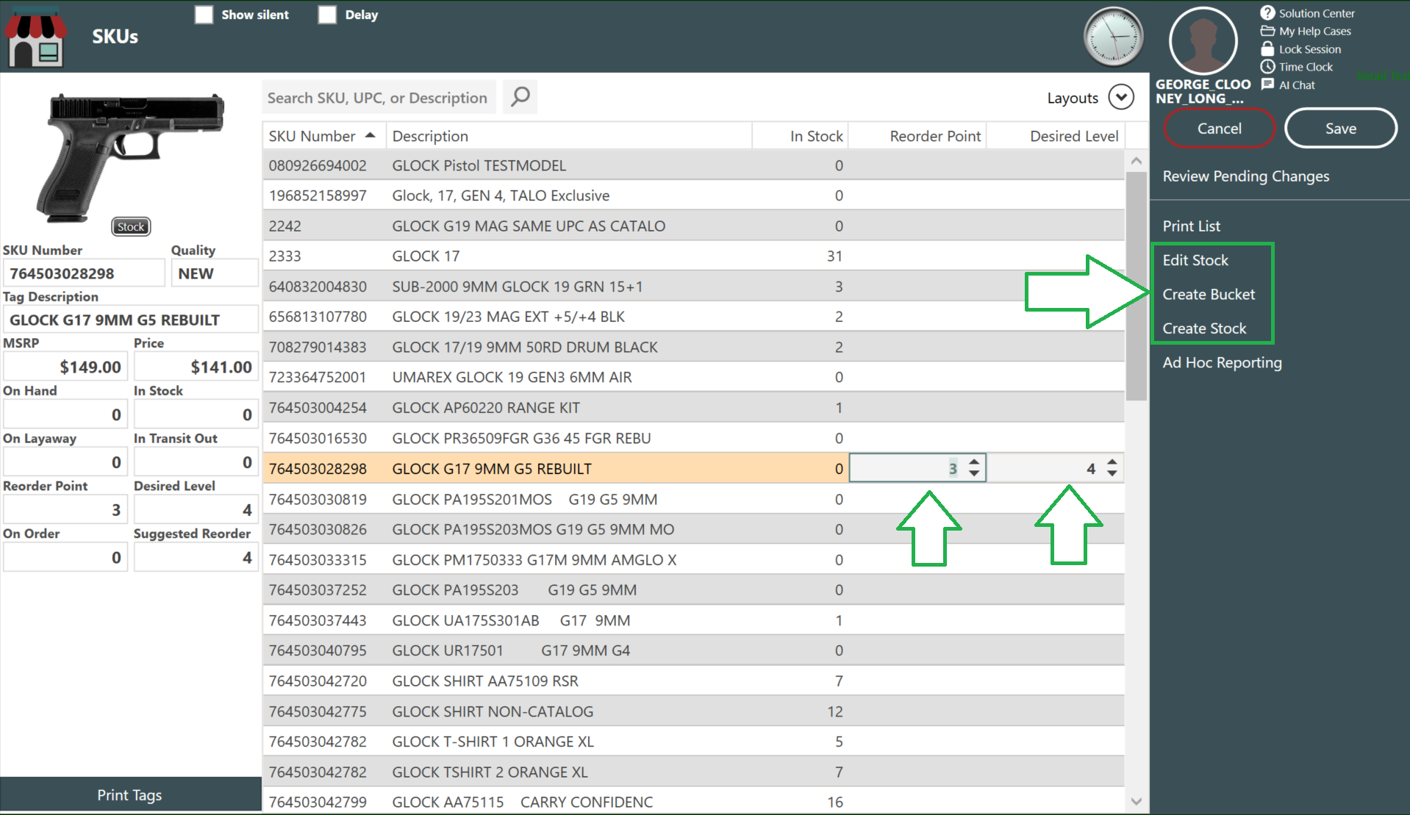Select Edit Stock option
Viewport: 1410px width, 815px height.
click(x=1195, y=260)
